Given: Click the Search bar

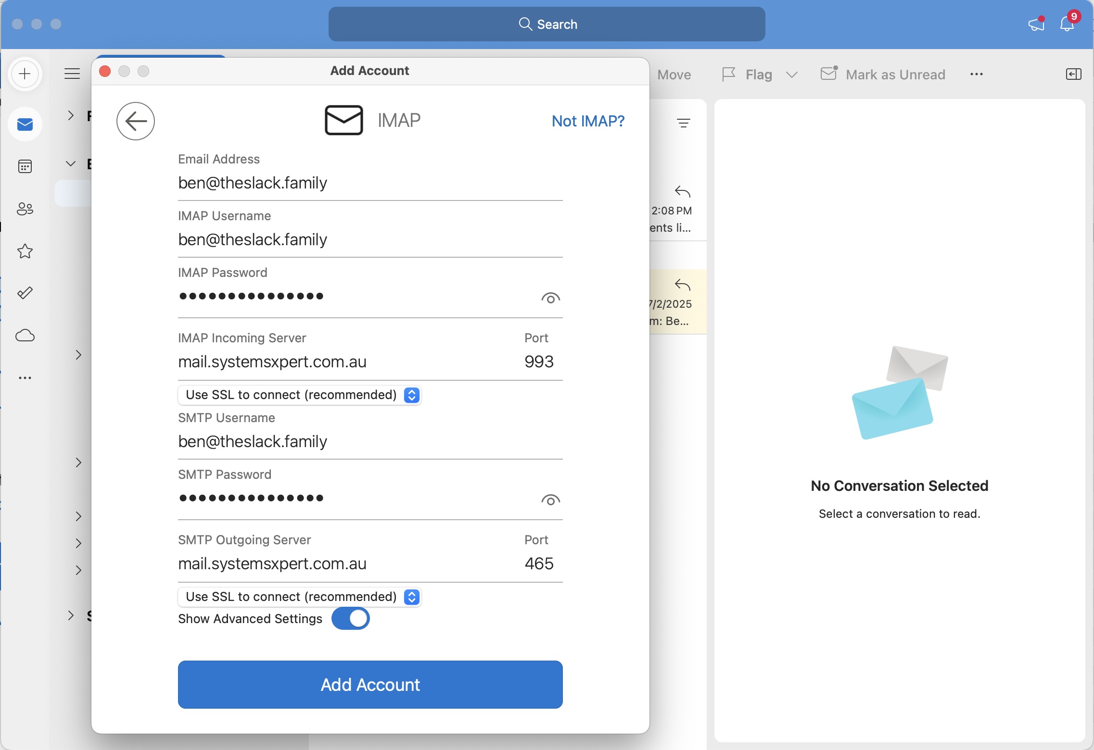Looking at the screenshot, I should 547,24.
